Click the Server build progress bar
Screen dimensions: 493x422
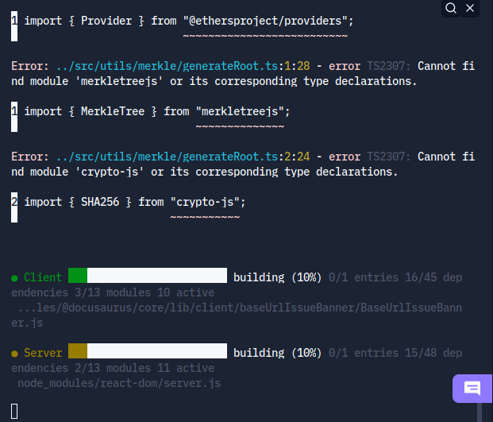tap(148, 351)
